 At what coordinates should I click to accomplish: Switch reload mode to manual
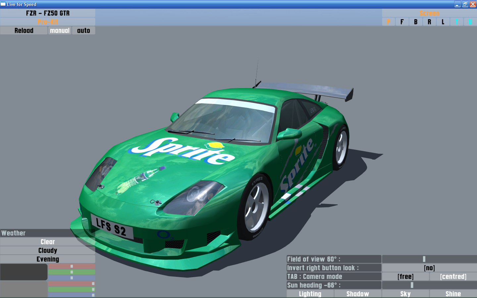click(60, 30)
